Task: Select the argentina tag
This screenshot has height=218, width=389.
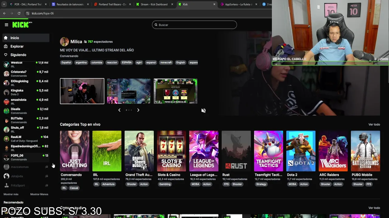Action: point(81,62)
